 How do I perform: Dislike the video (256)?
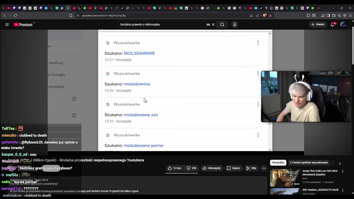pos(191,168)
